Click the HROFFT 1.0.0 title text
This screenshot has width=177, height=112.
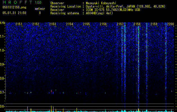tap(22, 2)
